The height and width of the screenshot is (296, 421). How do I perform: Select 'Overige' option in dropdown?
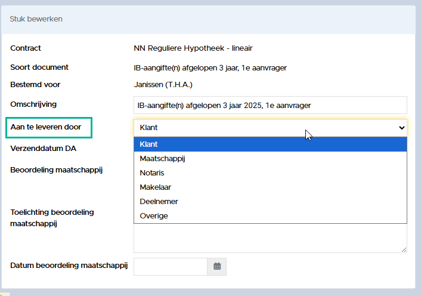[270, 215]
